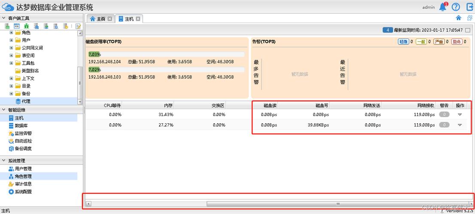475x214 pixels.
Task: Open the notification bell with red badge
Action: (443, 7)
